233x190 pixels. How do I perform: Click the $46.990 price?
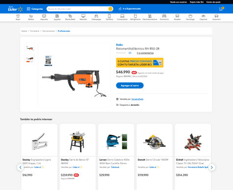point(123,72)
